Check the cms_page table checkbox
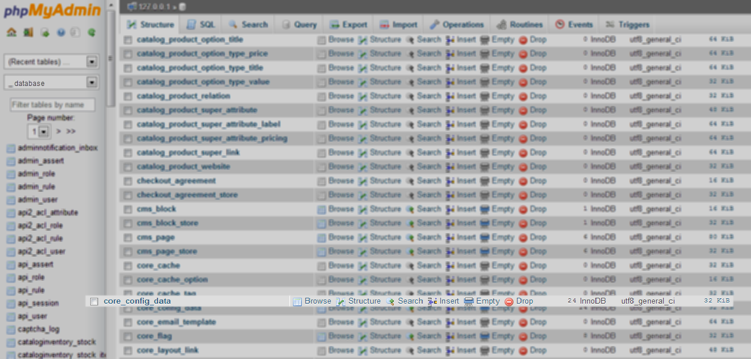 (128, 237)
